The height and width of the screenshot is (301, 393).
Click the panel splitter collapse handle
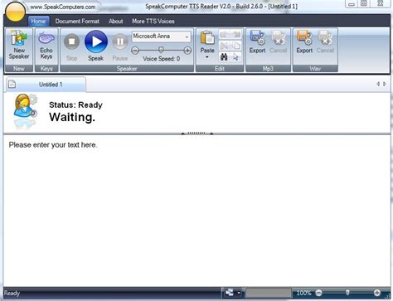[x=196, y=134]
